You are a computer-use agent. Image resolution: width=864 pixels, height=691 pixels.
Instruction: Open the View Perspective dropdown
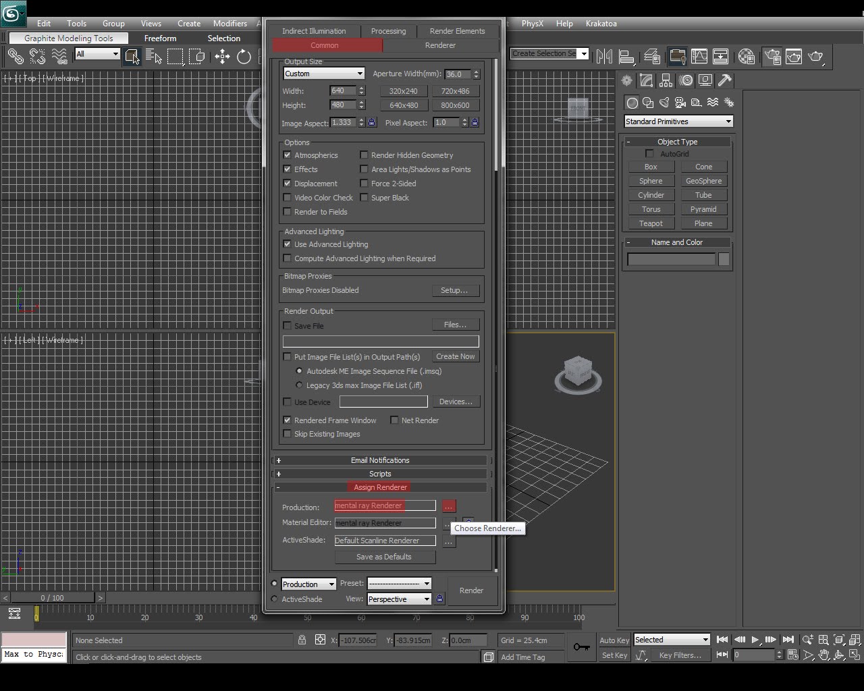pos(399,599)
